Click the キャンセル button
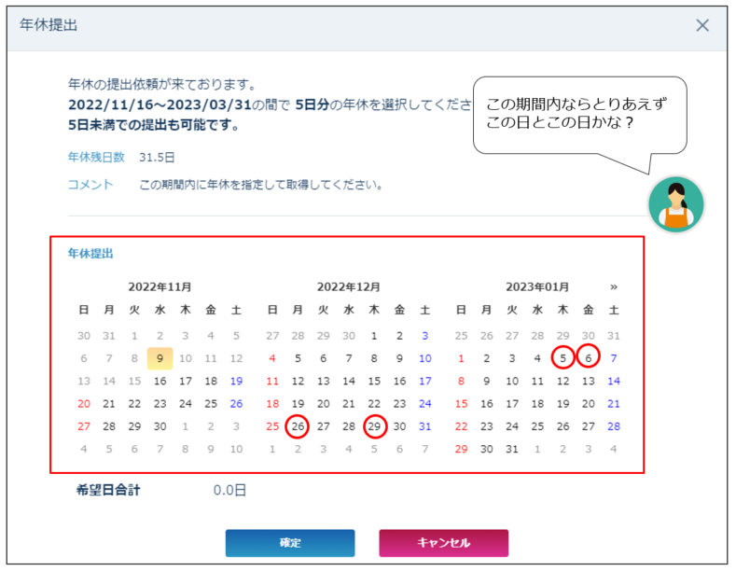The image size is (736, 571). (444, 543)
